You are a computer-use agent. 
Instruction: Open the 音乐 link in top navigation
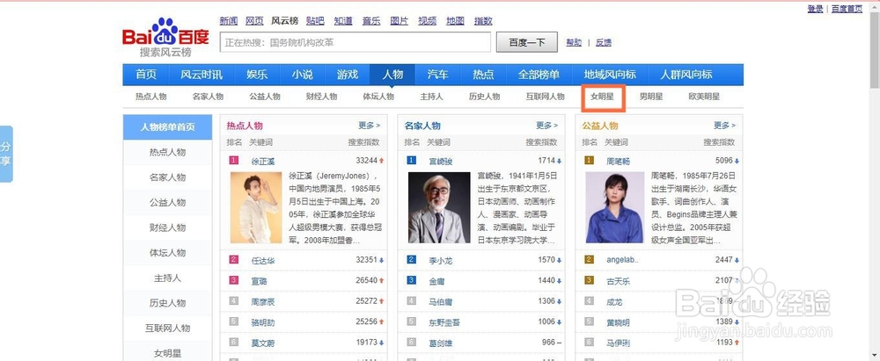pyautogui.click(x=371, y=21)
